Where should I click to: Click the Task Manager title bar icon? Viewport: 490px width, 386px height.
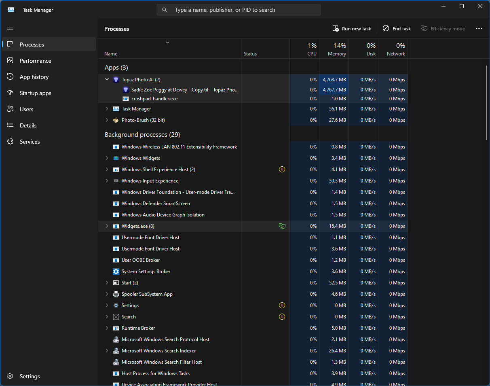point(11,10)
